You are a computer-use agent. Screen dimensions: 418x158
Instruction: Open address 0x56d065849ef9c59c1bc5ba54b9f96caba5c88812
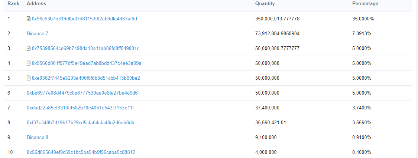click(81, 152)
